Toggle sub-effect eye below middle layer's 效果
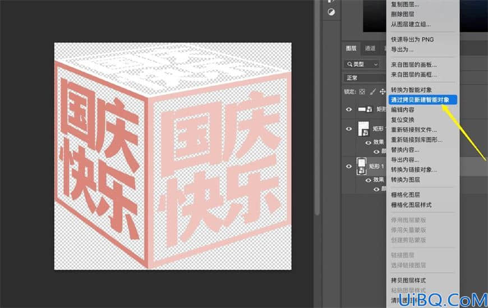The image size is (488, 308). 376,151
